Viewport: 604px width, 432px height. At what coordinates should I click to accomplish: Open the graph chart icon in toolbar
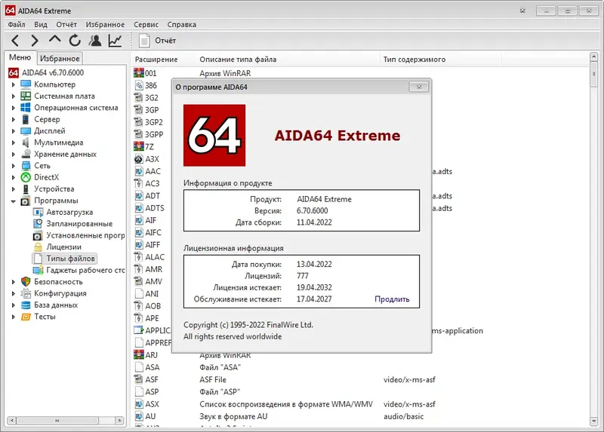(x=115, y=41)
